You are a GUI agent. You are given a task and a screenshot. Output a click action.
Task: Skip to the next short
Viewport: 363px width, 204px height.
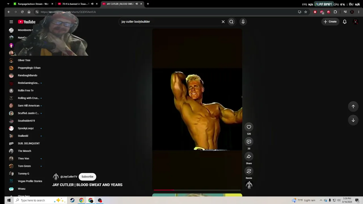(x=353, y=120)
